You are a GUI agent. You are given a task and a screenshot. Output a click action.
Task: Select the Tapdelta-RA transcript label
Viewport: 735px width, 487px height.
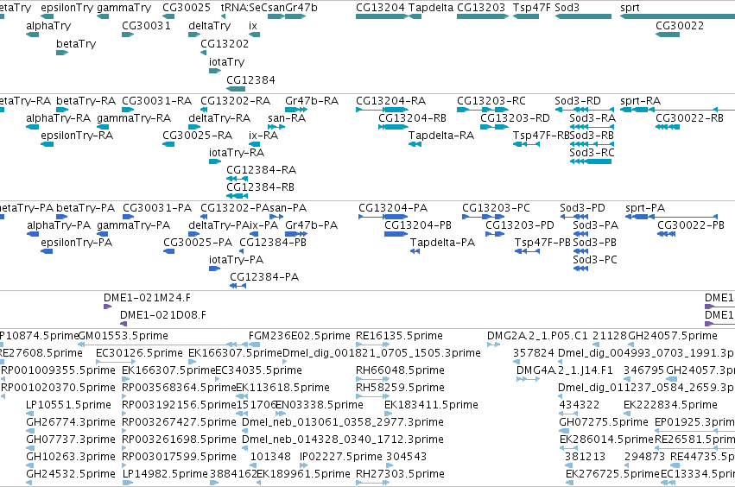(x=441, y=136)
